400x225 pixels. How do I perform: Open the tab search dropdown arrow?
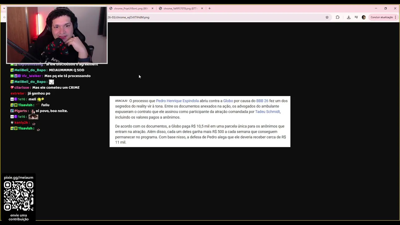click(x=4, y=8)
